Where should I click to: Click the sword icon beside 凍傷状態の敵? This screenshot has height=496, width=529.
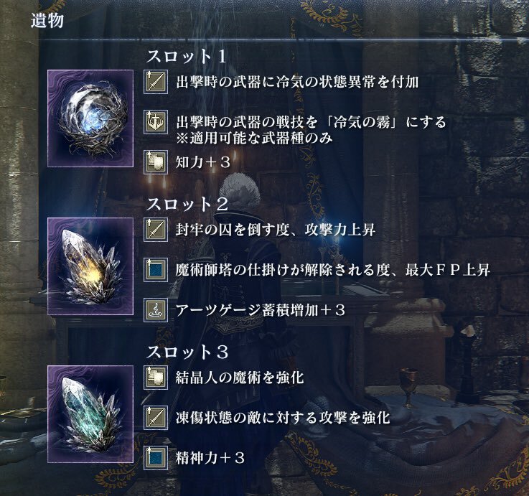[x=156, y=418]
